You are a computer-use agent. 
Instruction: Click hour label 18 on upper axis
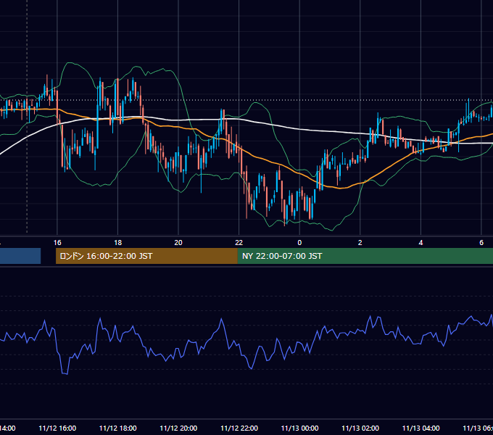coord(118,243)
